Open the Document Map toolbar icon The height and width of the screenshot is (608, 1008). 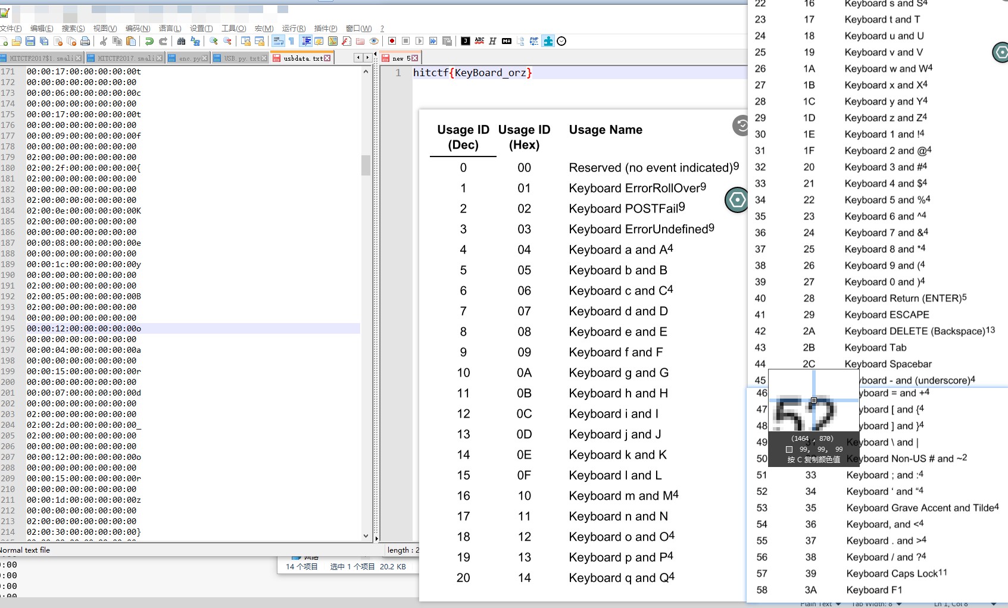(333, 41)
